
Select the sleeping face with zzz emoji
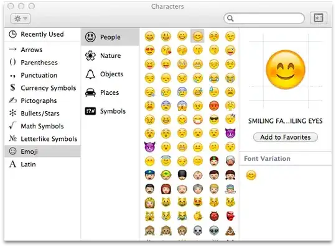click(x=230, y=119)
